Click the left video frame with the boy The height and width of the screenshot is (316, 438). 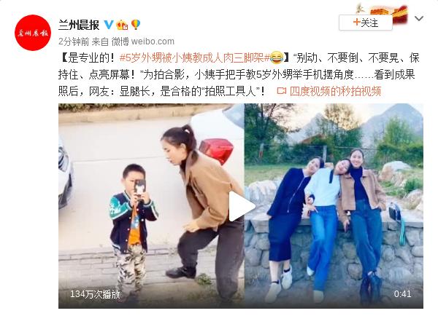[151, 206]
